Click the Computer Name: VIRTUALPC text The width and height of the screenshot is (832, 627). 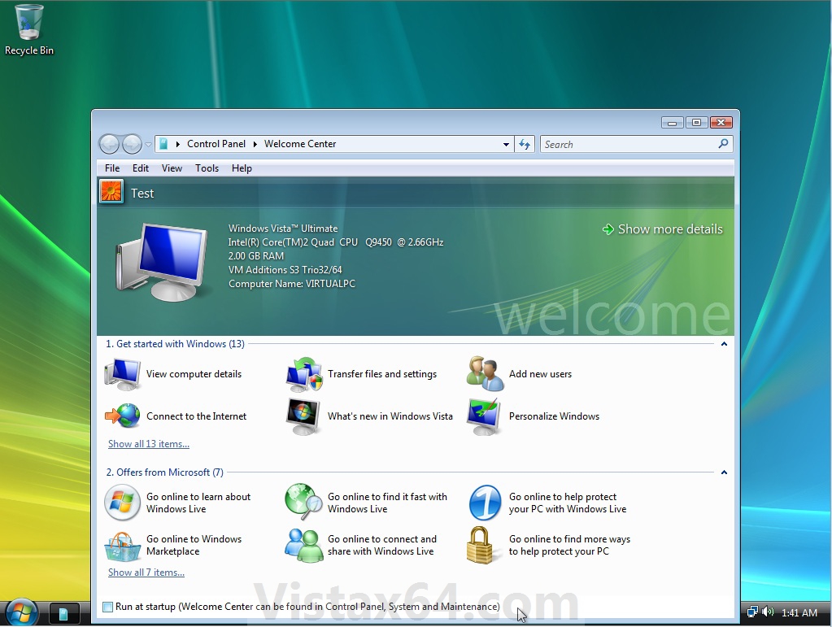(291, 284)
